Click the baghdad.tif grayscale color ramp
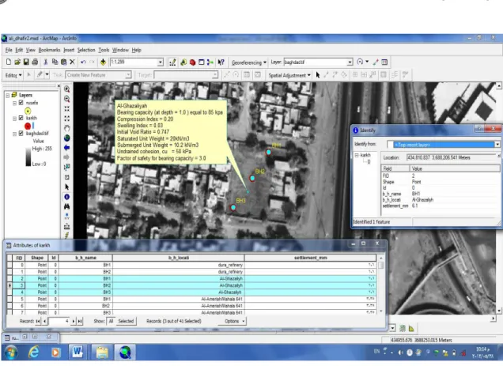The width and height of the screenshot is (503, 366). click(x=28, y=157)
